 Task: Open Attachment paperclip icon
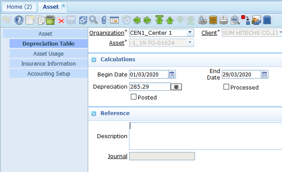tap(104, 20)
